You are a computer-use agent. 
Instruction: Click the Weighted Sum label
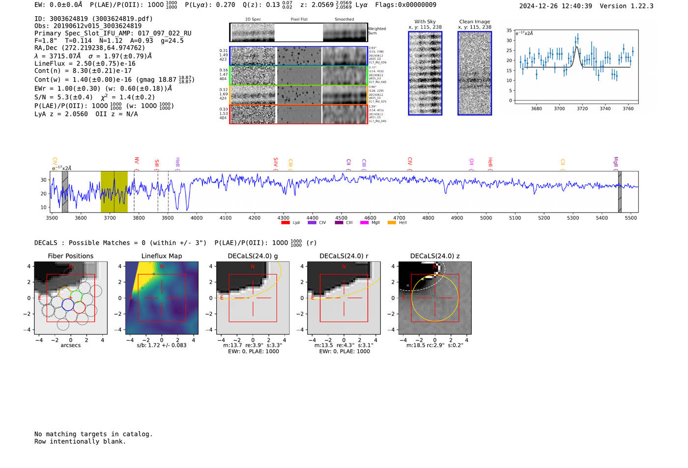(x=377, y=31)
